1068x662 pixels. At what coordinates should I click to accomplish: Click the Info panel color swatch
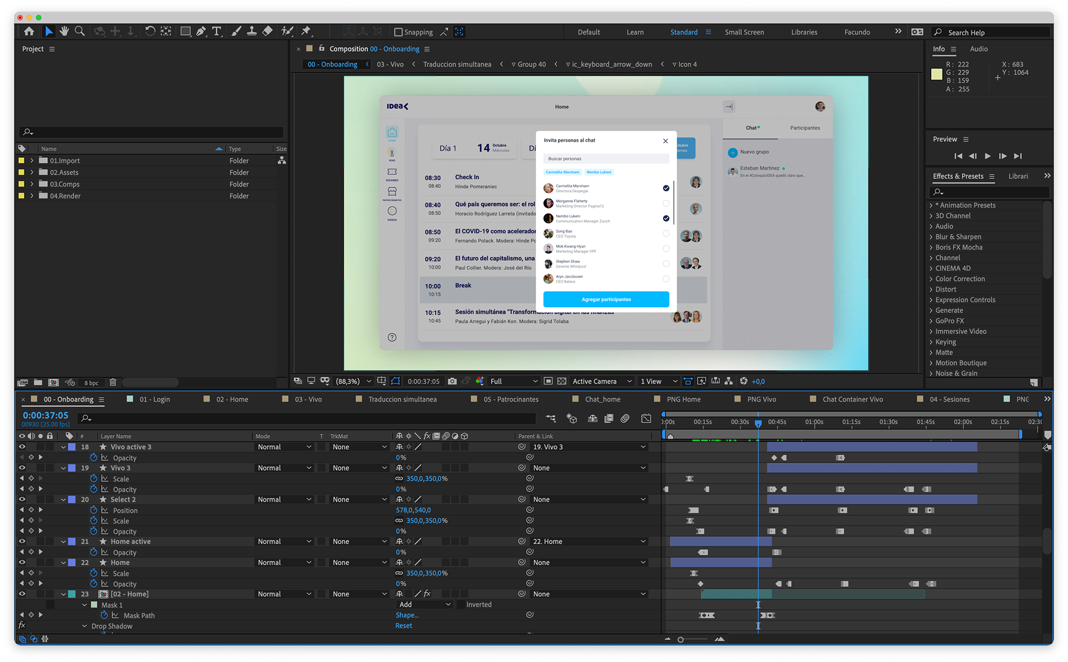(x=937, y=74)
